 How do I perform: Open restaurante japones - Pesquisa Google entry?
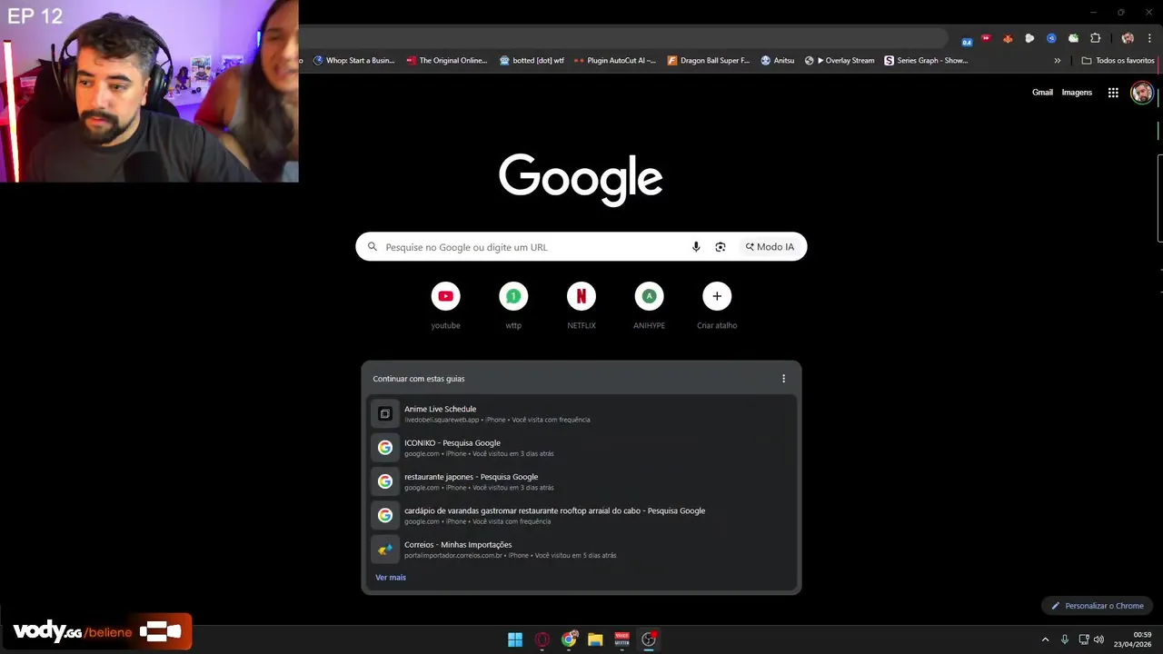click(581, 481)
